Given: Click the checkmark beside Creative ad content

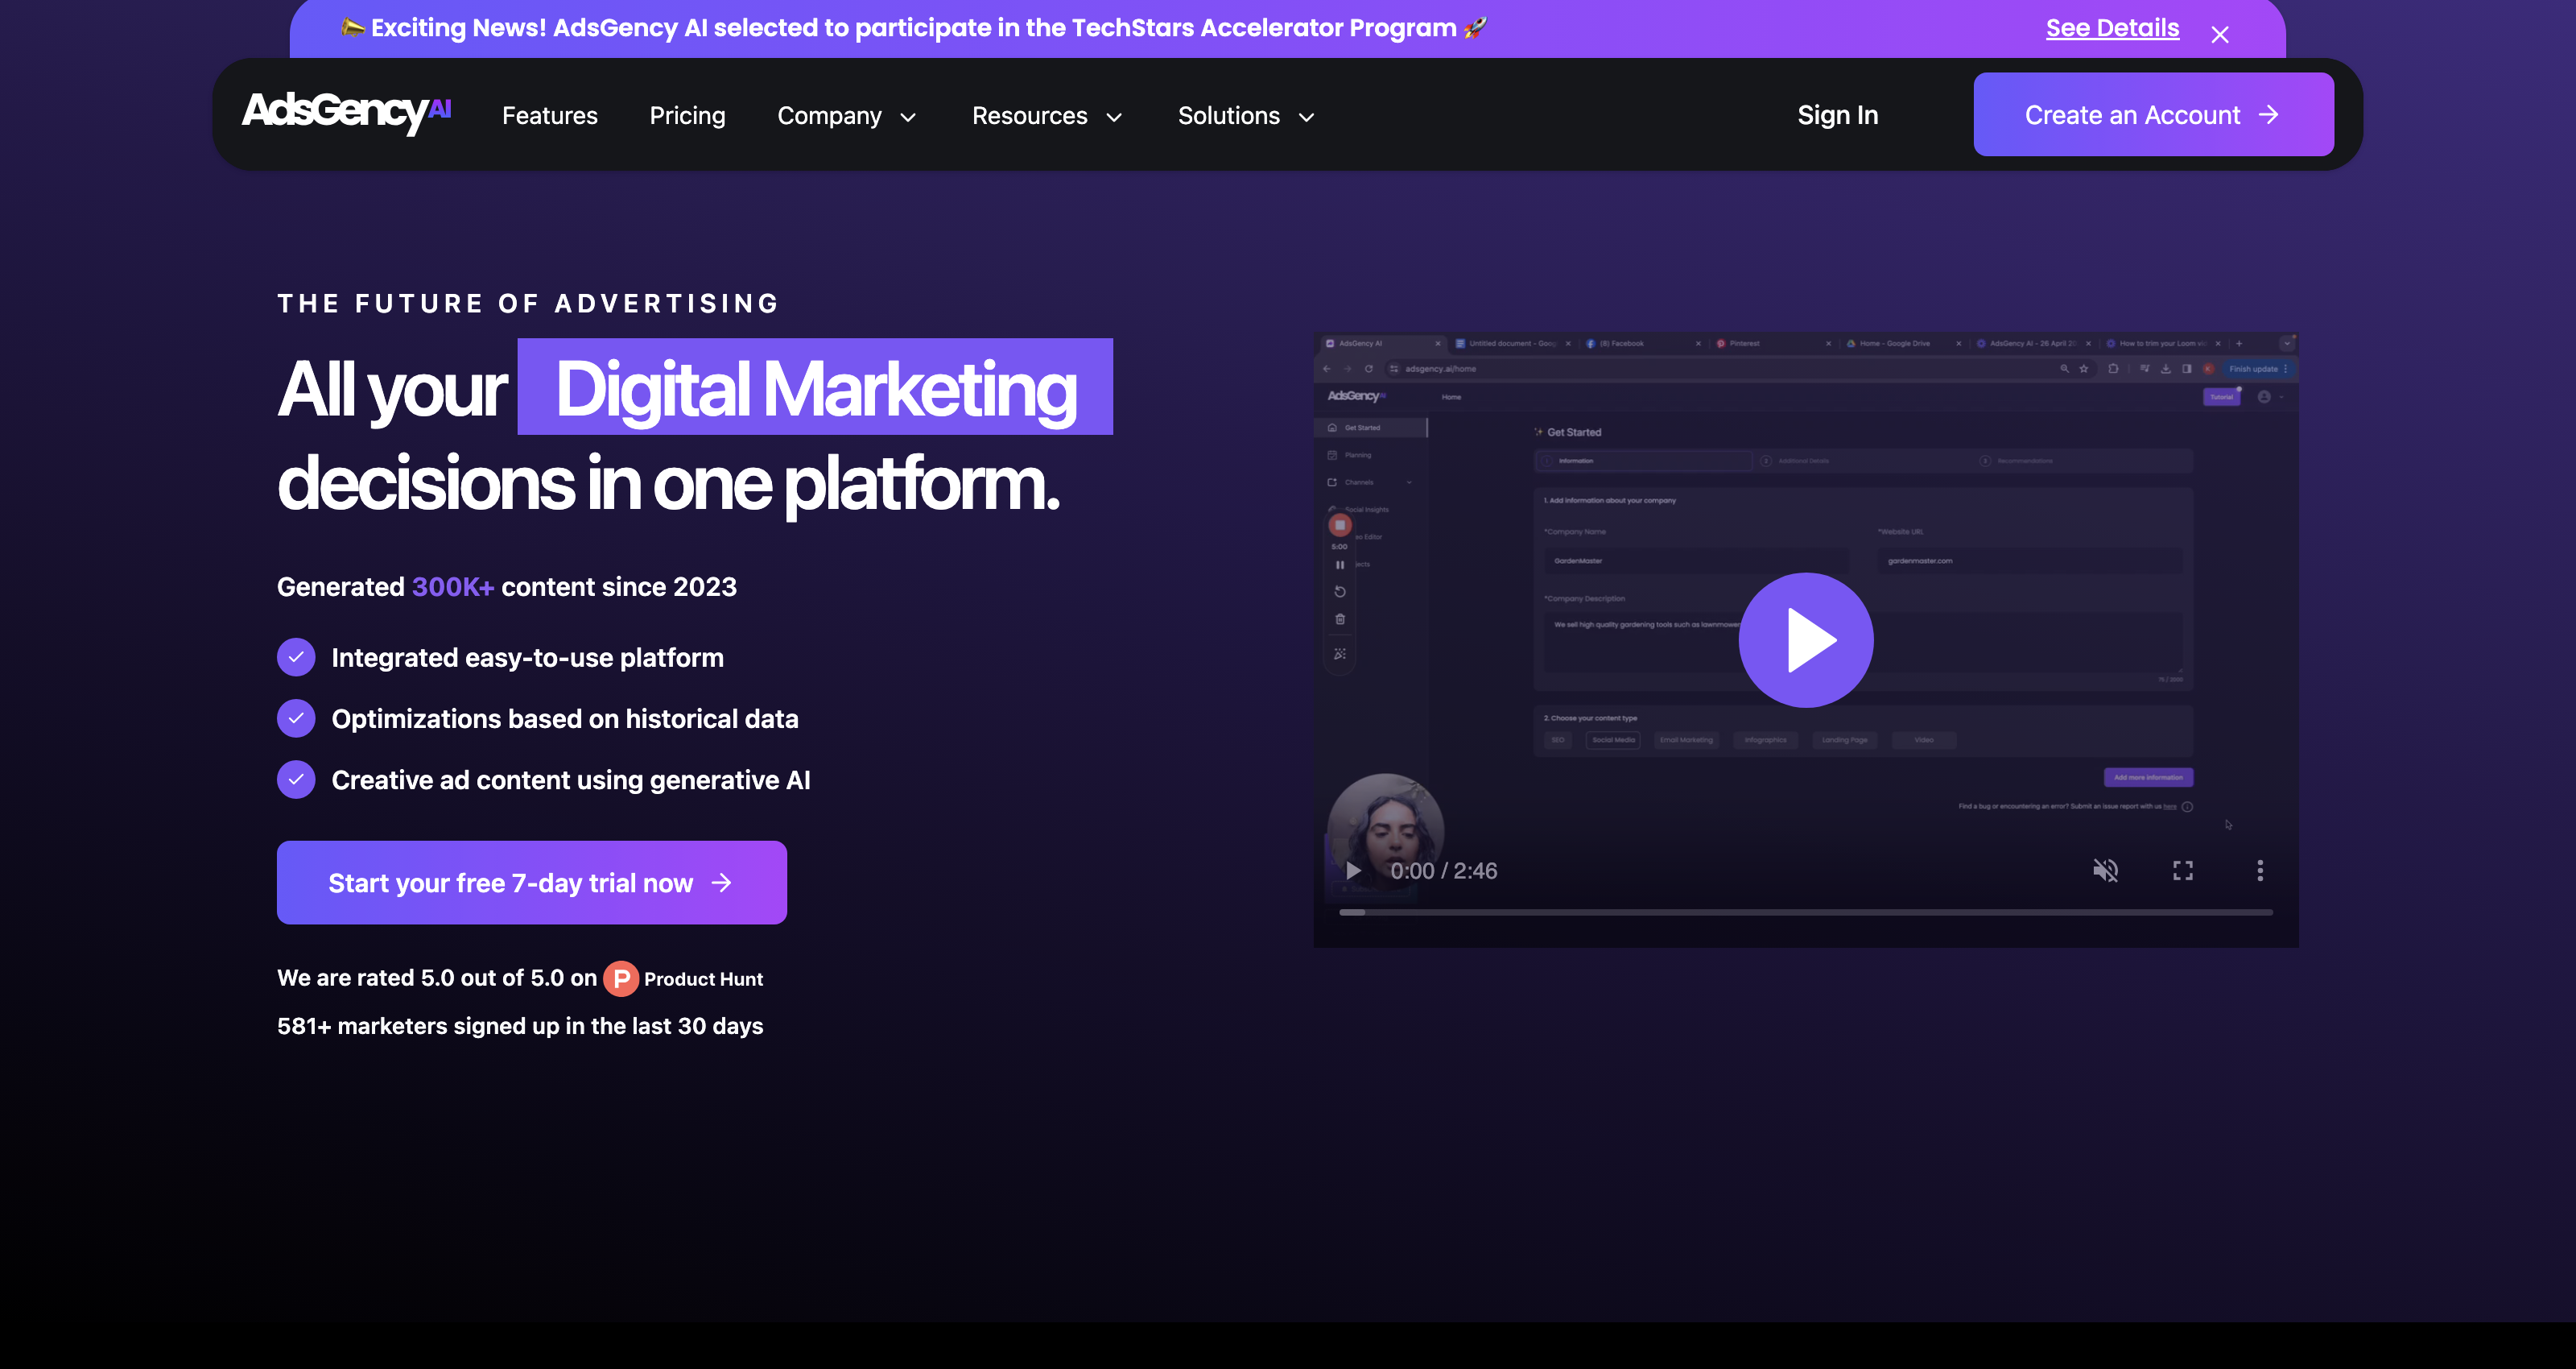Looking at the screenshot, I should pos(296,780).
